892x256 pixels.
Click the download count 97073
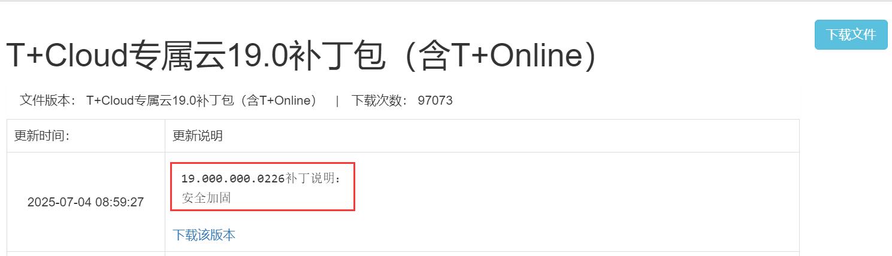pyautogui.click(x=436, y=100)
